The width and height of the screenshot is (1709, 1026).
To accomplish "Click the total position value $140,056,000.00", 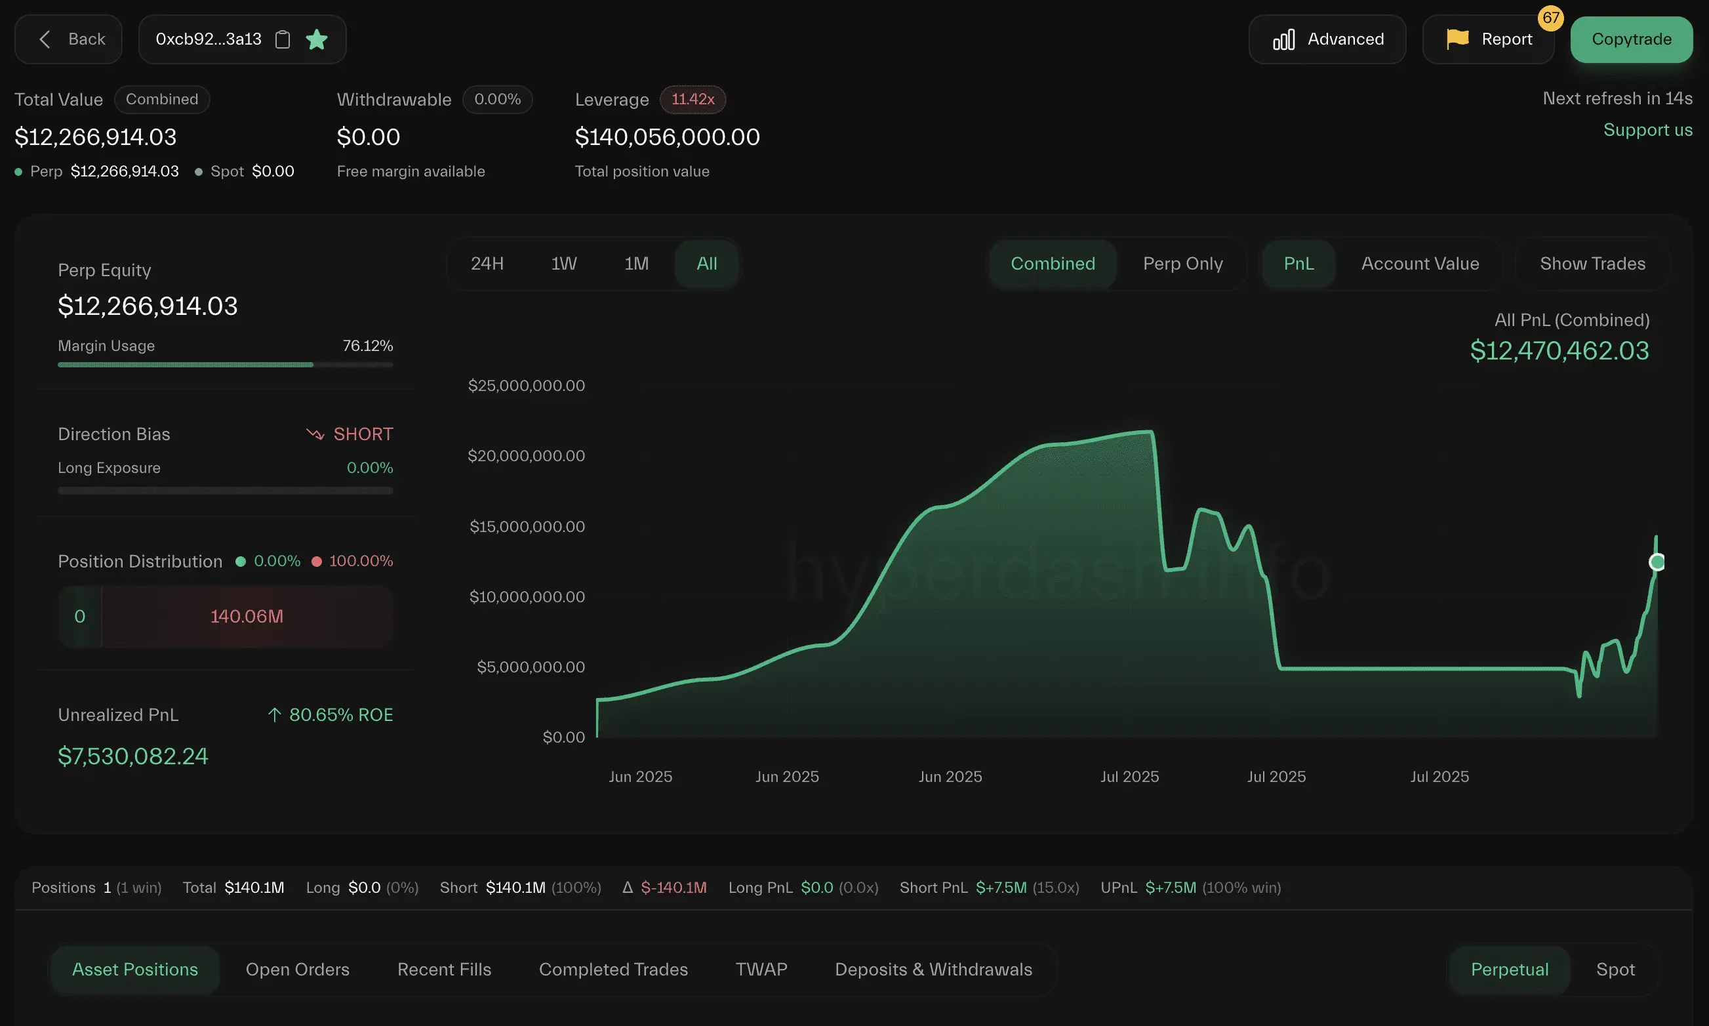I will coord(667,137).
